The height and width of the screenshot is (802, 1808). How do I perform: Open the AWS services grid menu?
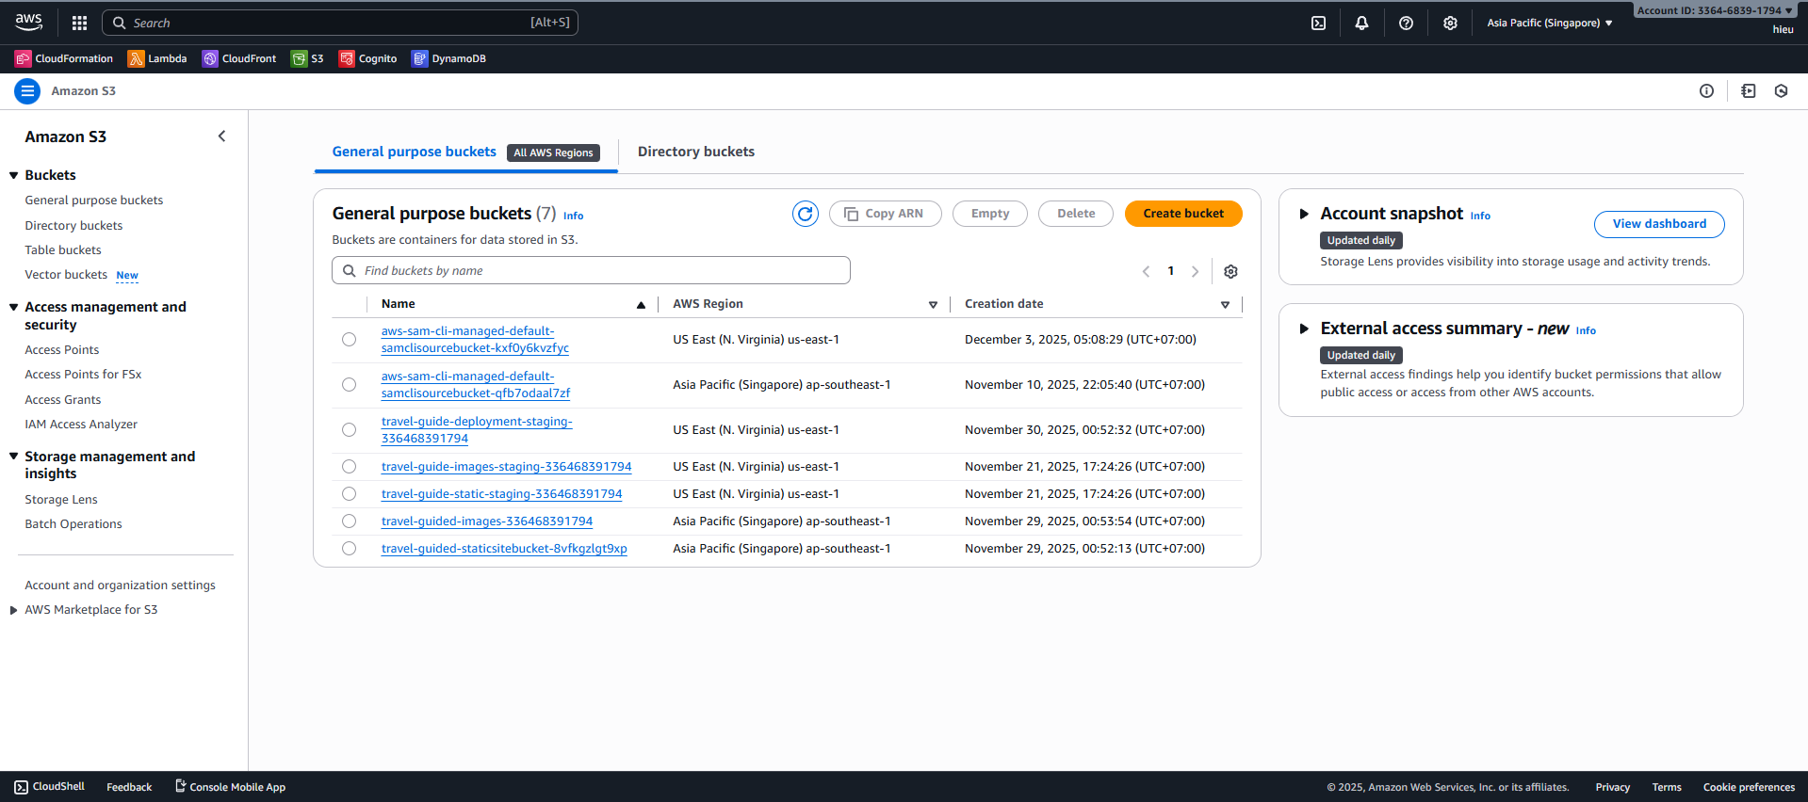[79, 23]
